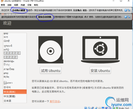Image resolution: width=133 pixels, height=109 pixels.
Task: Suppress future 自动独占键盘 notifications icon
Action: [129, 10]
